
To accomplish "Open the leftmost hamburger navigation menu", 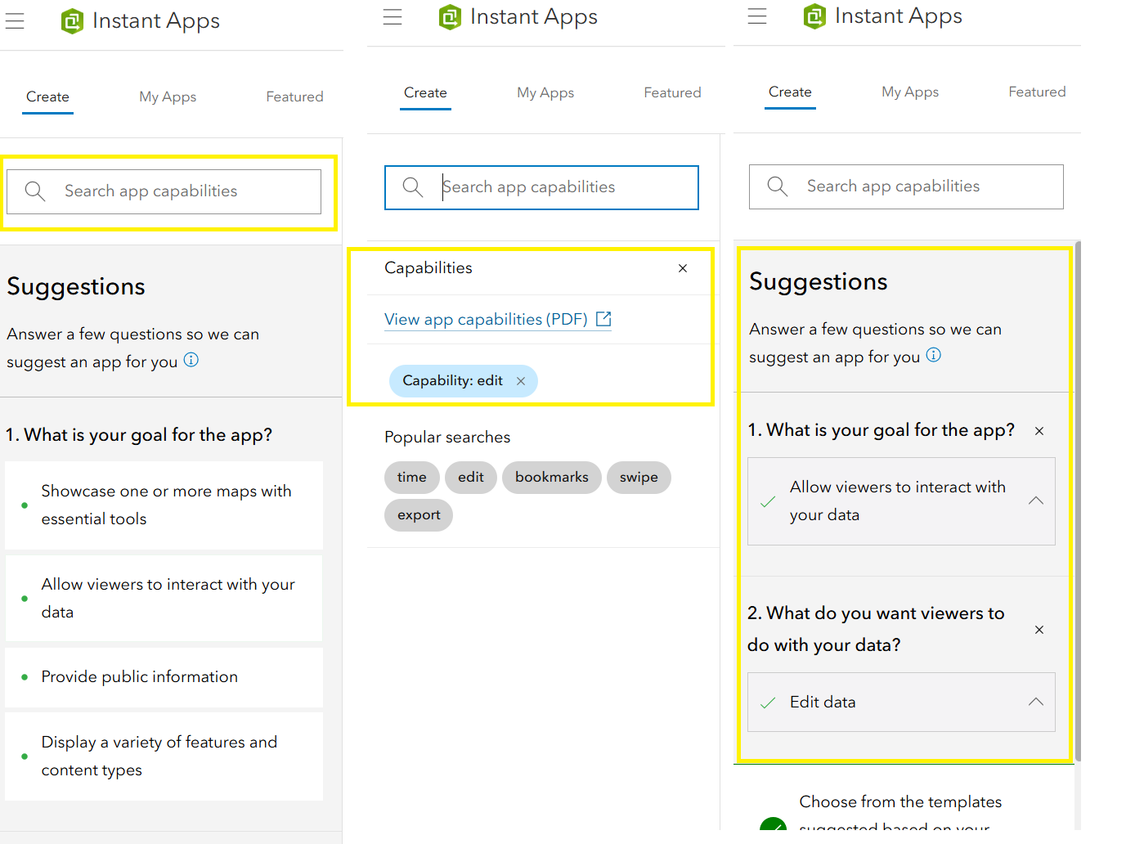I will 15,20.
